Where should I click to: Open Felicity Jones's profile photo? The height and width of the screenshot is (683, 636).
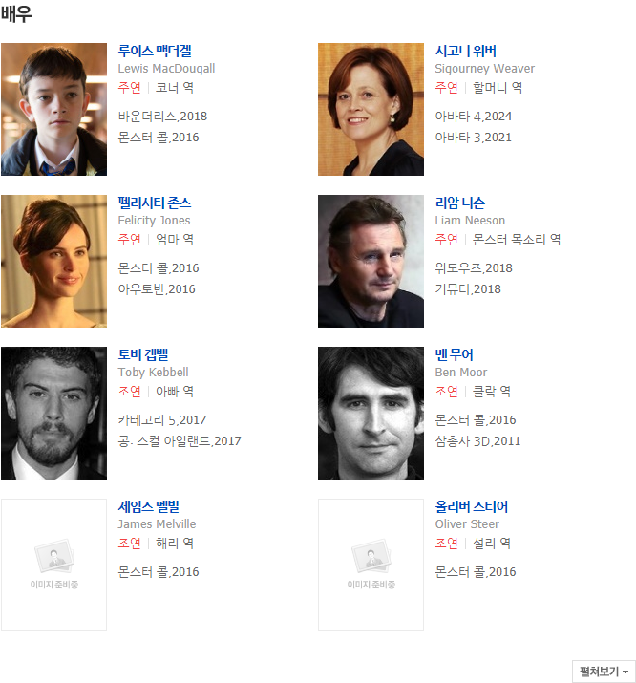point(54,261)
